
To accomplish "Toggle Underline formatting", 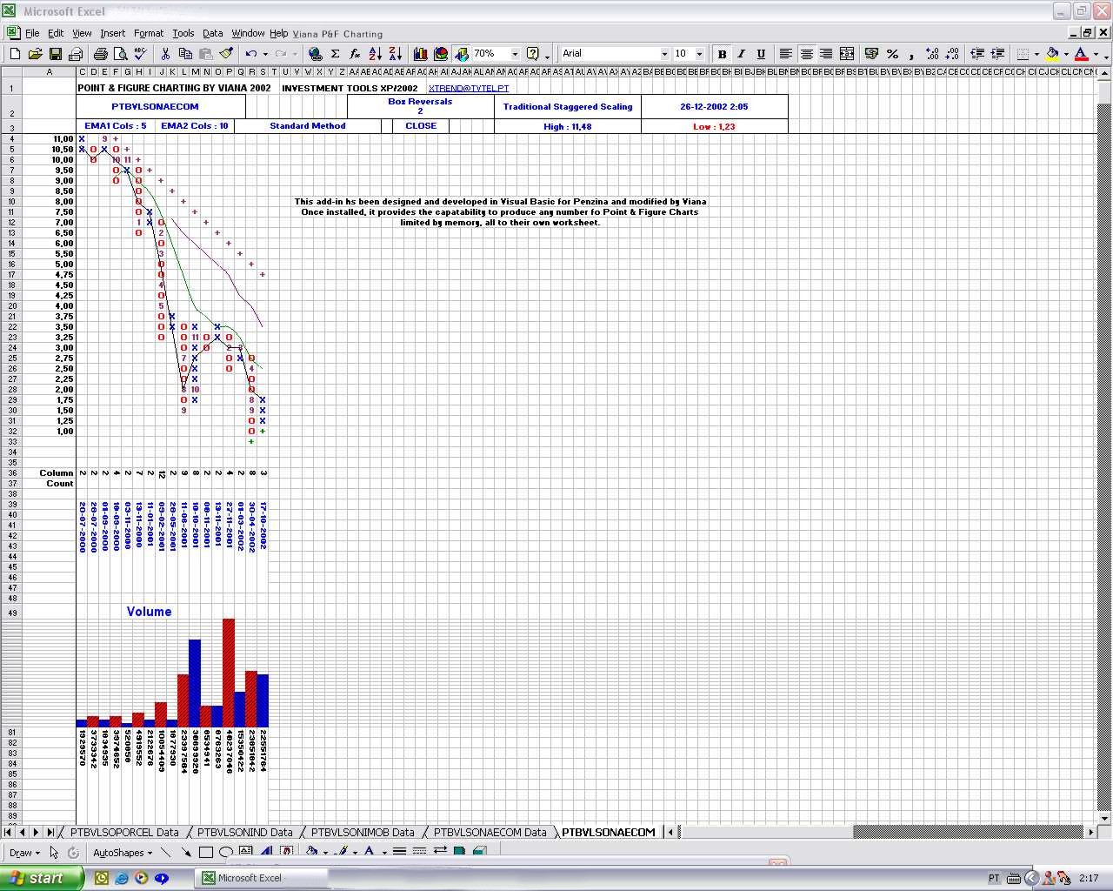I will (762, 54).
